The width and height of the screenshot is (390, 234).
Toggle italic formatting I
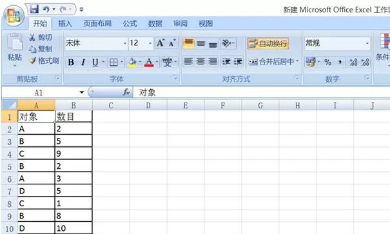pos(83,62)
